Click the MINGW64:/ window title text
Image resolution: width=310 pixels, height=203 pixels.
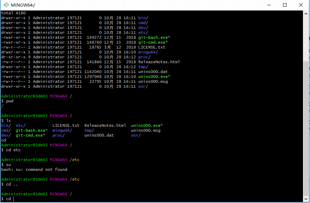[23, 5]
